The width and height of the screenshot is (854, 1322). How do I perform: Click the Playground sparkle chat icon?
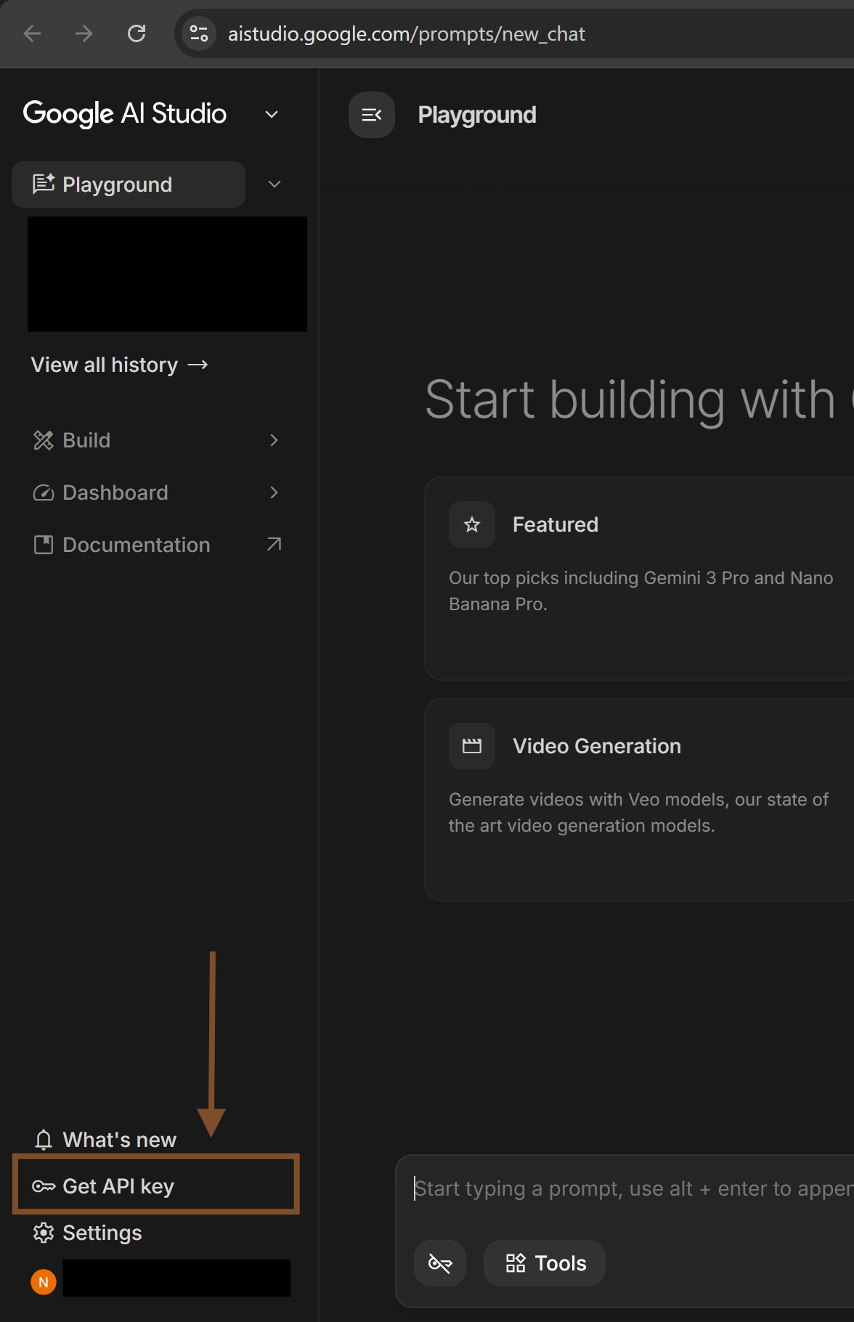[x=44, y=184]
